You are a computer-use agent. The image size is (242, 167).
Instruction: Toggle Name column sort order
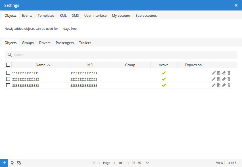[x=41, y=65]
